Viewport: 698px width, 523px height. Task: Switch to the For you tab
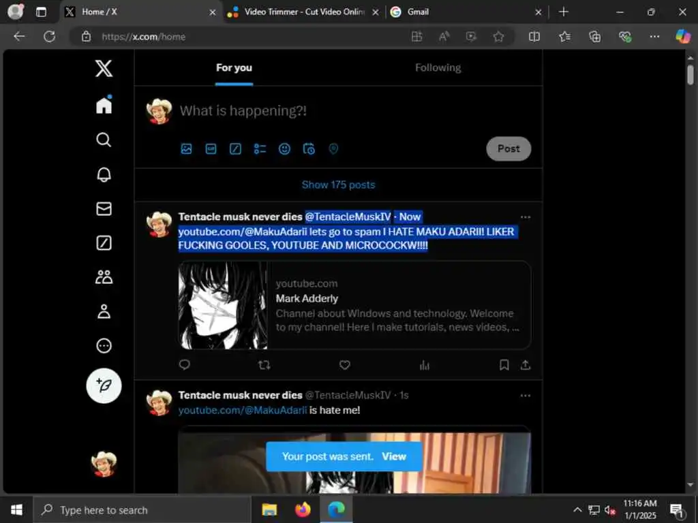[234, 67]
